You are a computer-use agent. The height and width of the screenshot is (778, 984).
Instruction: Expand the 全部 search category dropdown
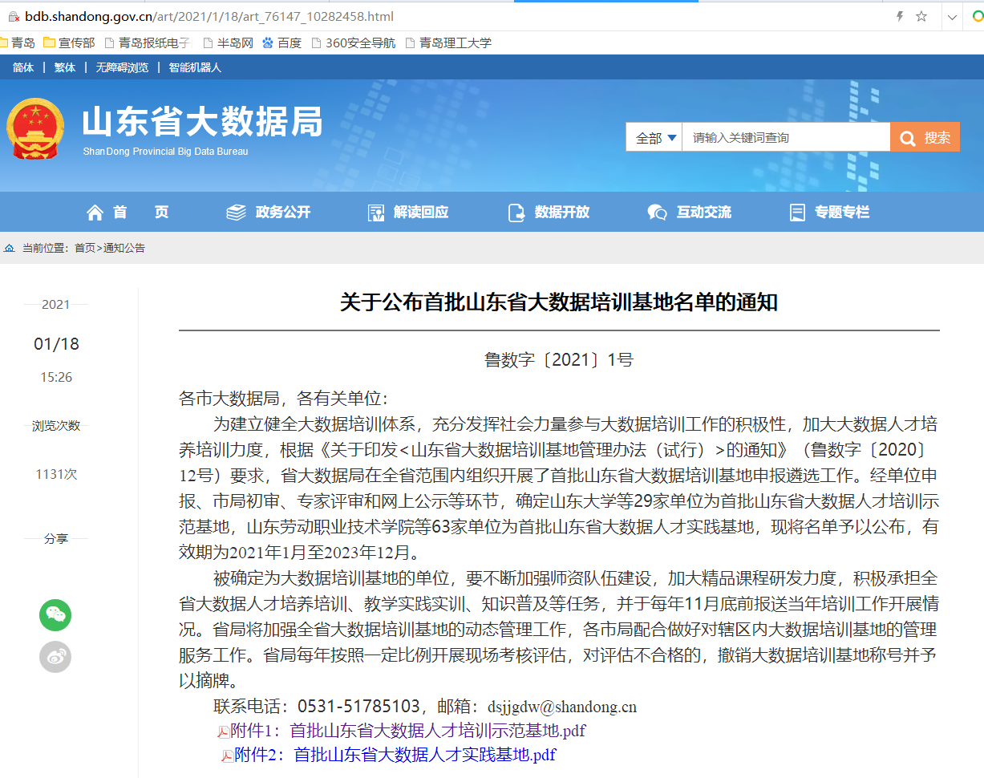point(654,138)
